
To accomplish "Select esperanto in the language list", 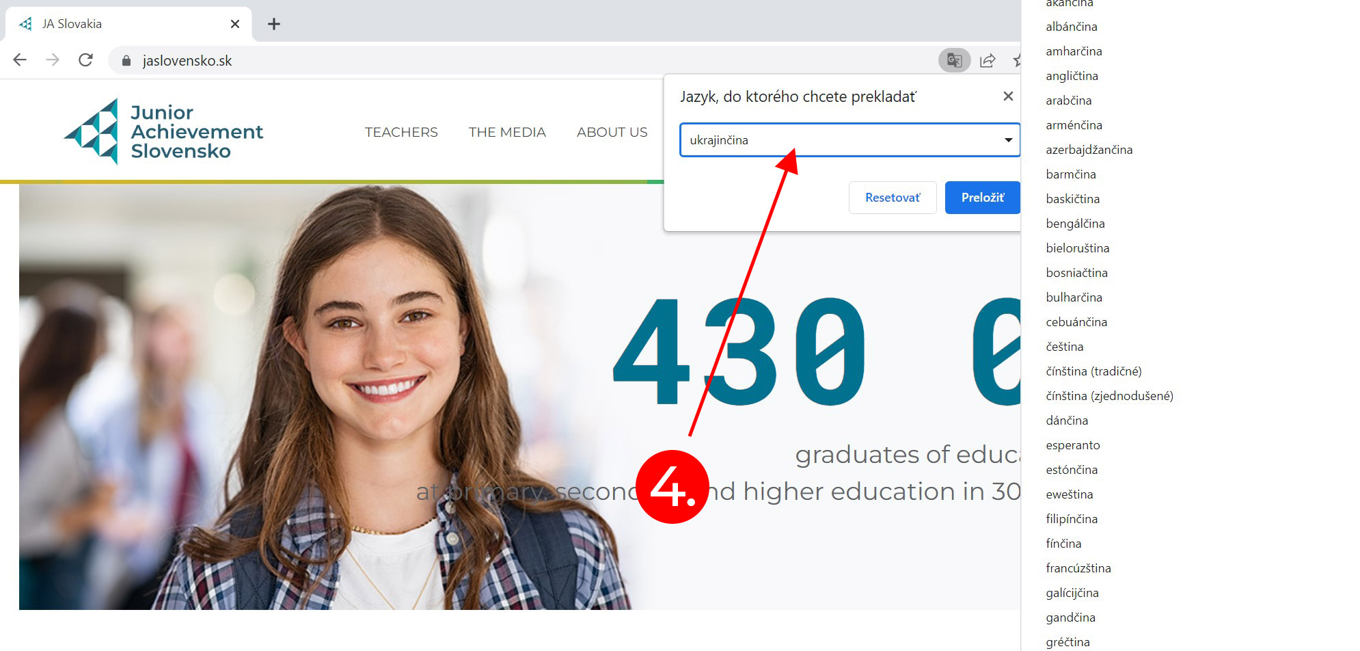I will coord(1072,444).
